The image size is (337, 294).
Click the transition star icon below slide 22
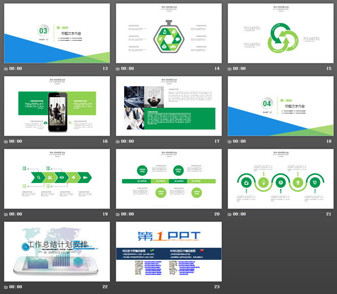6,287
